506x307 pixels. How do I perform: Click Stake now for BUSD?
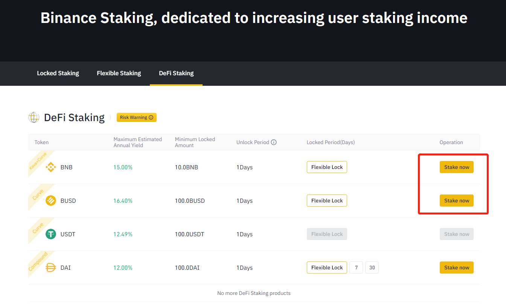456,201
